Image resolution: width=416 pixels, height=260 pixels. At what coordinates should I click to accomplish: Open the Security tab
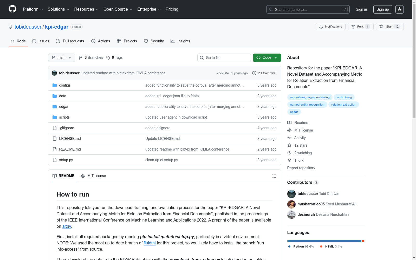(x=154, y=41)
